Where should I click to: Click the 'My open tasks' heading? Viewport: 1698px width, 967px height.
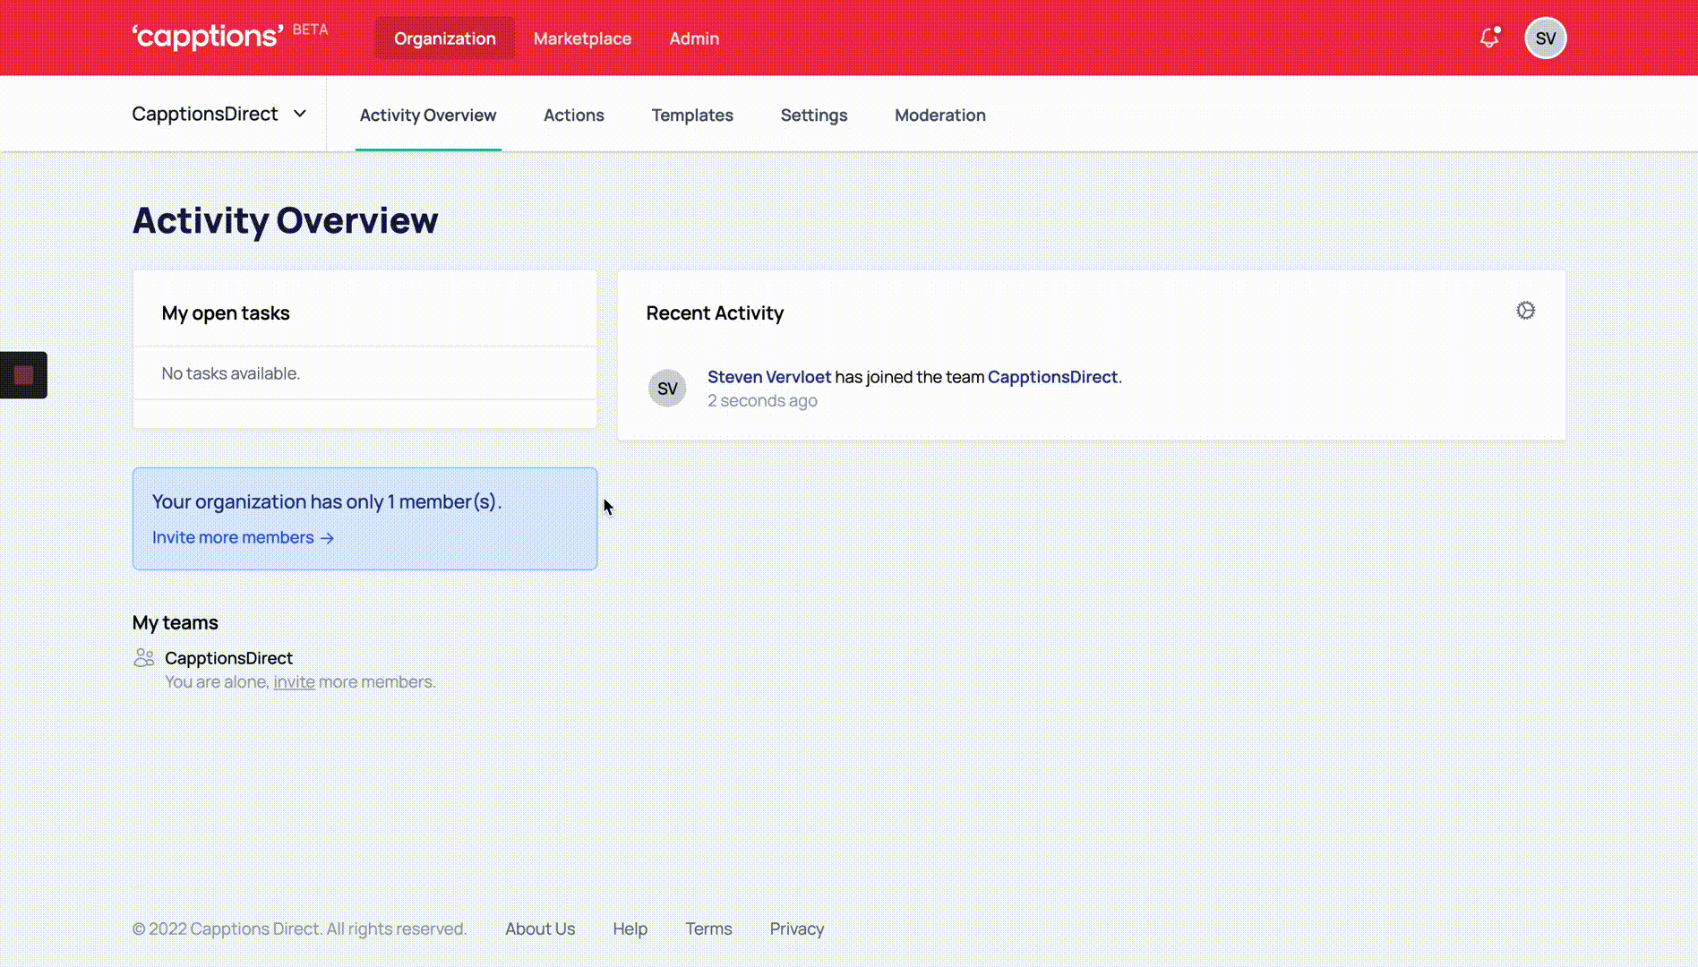point(226,313)
